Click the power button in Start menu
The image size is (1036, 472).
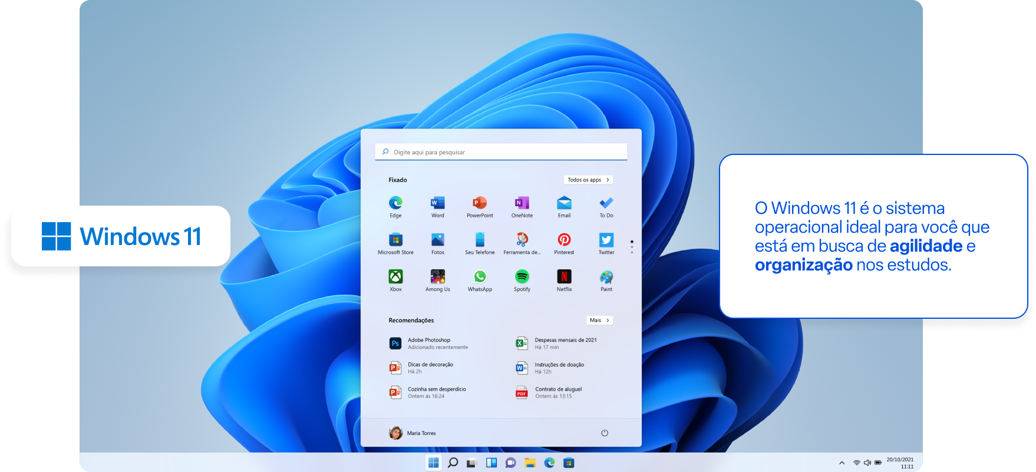click(x=605, y=433)
